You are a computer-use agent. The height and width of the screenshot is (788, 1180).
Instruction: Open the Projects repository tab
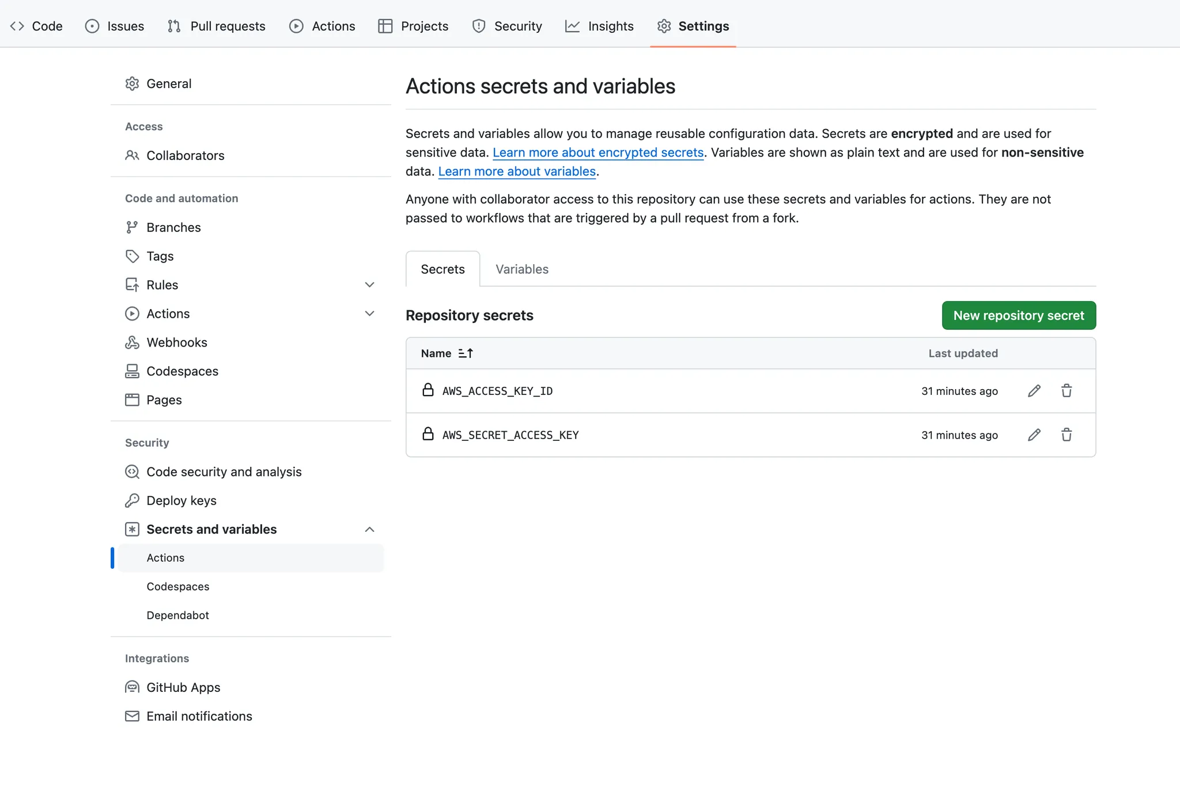click(413, 26)
